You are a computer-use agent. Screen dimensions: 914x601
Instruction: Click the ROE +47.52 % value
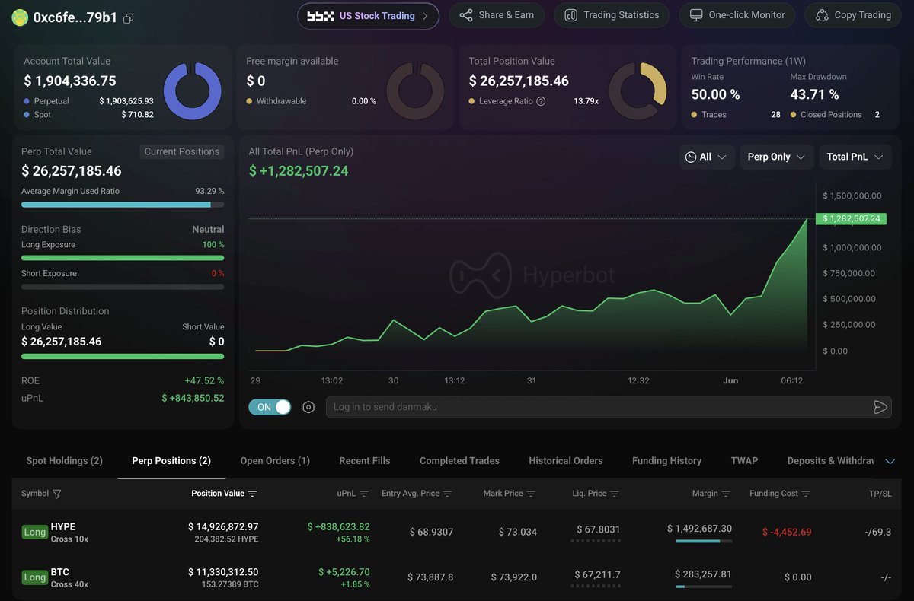point(204,380)
